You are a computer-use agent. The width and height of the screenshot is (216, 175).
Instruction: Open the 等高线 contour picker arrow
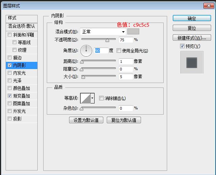point(92,98)
